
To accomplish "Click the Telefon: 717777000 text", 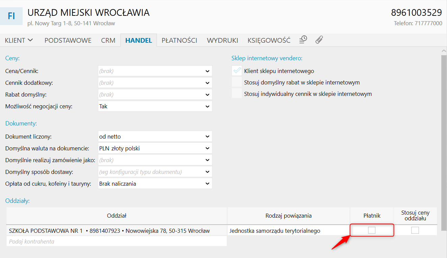I will pyautogui.click(x=418, y=23).
